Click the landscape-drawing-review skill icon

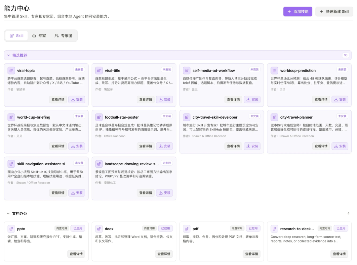(99, 164)
